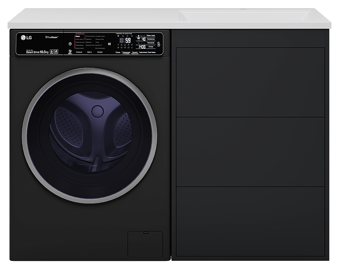Click the 6 Motion badge icon
339x269 pixels.
[52, 52]
